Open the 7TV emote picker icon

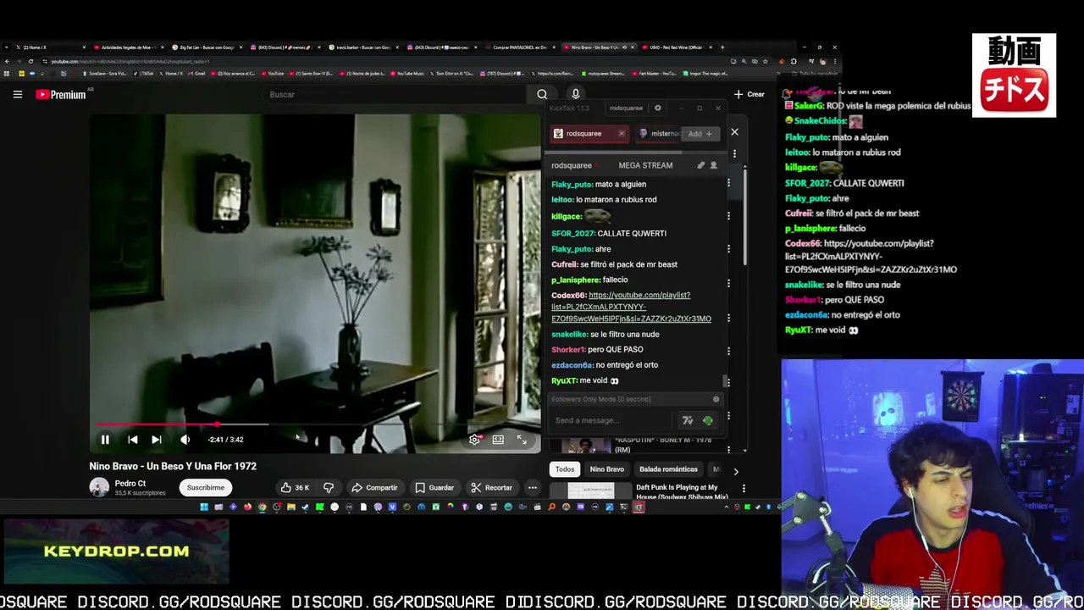pos(688,420)
